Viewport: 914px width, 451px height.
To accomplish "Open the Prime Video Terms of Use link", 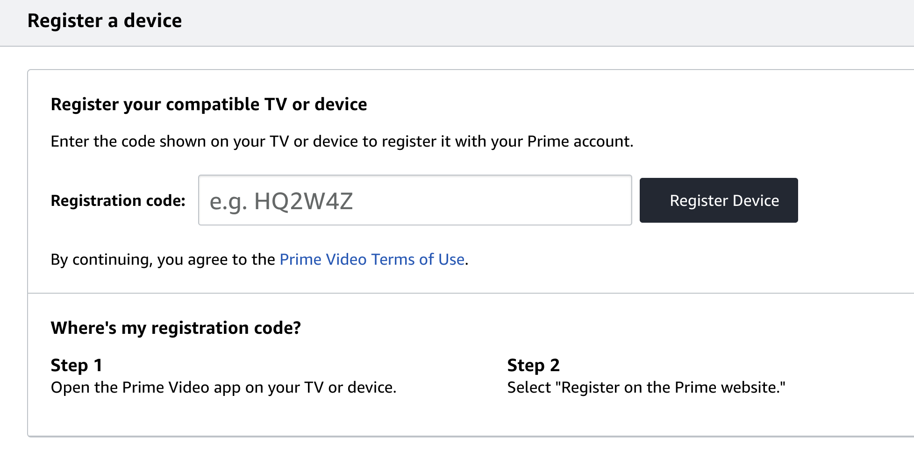I will [372, 260].
